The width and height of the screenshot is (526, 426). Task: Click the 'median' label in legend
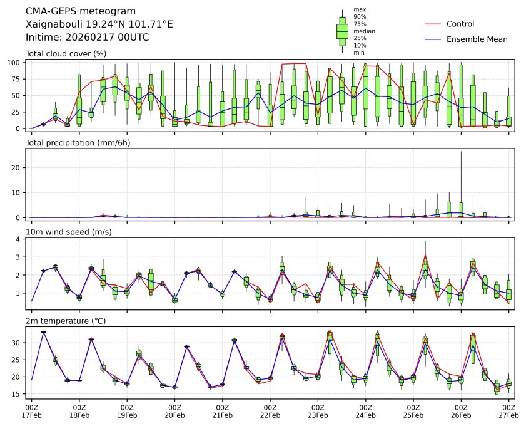[364, 31]
